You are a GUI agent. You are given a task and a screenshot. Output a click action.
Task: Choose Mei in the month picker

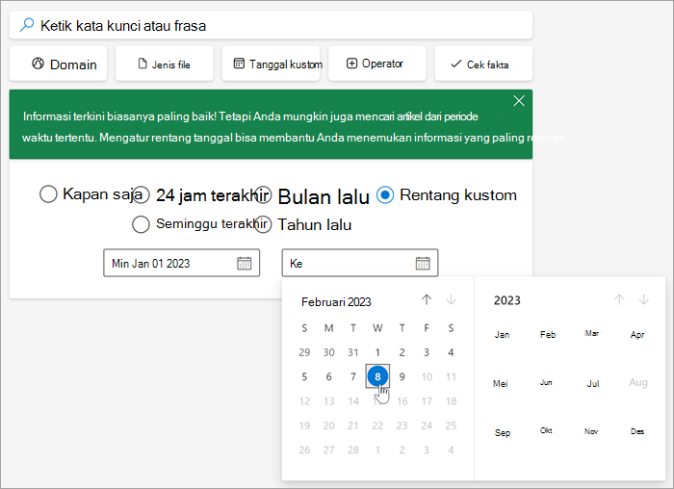[x=501, y=383]
